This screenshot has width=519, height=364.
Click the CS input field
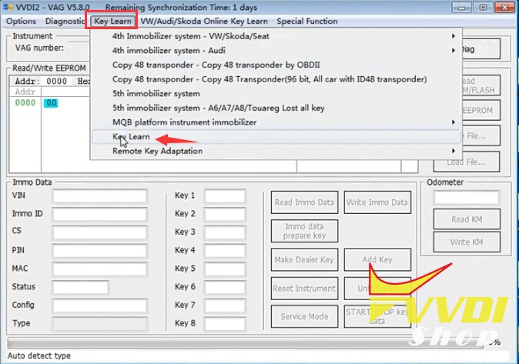tap(99, 232)
